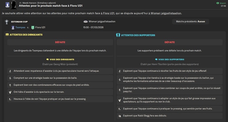Click the Estonian Cup trophy icon

[7, 22]
